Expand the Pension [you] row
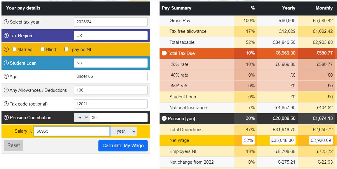 [x=164, y=119]
